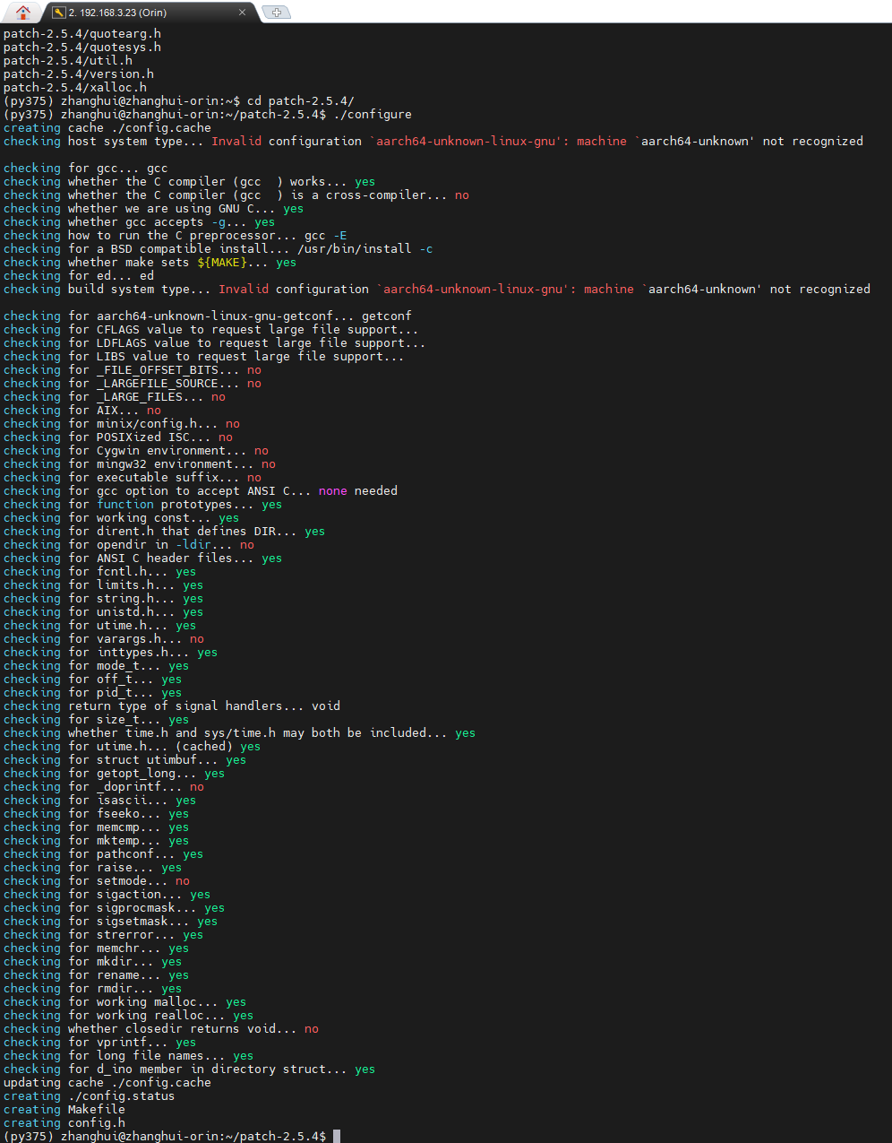
Task: Click the "patch-2.5.4/xalloc.h" file line
Action: pos(74,87)
